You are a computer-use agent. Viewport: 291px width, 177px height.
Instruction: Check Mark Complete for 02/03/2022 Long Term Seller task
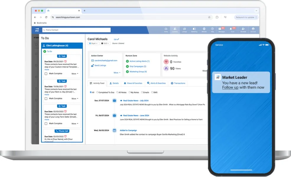point(46,124)
